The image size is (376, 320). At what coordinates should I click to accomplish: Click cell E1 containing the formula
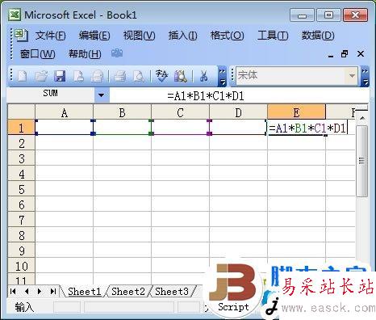click(307, 128)
